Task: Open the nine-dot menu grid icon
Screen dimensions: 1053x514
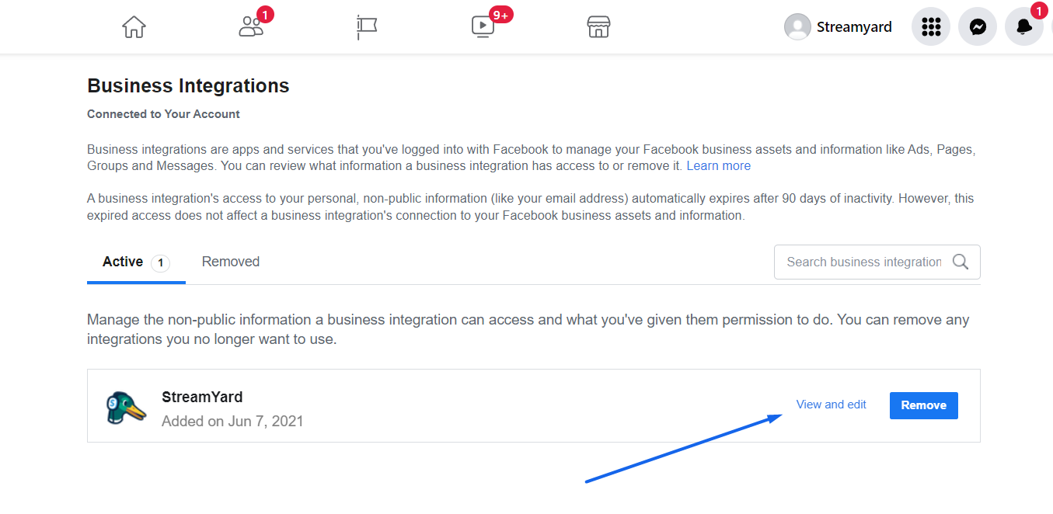Action: [x=931, y=27]
